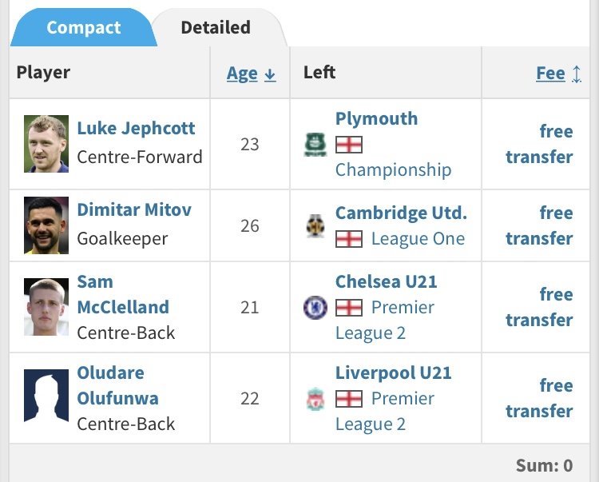This screenshot has height=482, width=599.
Task: Click England flag in Liverpool U21 row
Action: (x=349, y=399)
